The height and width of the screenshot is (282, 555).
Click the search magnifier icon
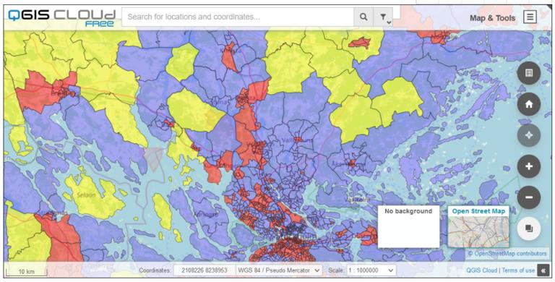(x=363, y=17)
